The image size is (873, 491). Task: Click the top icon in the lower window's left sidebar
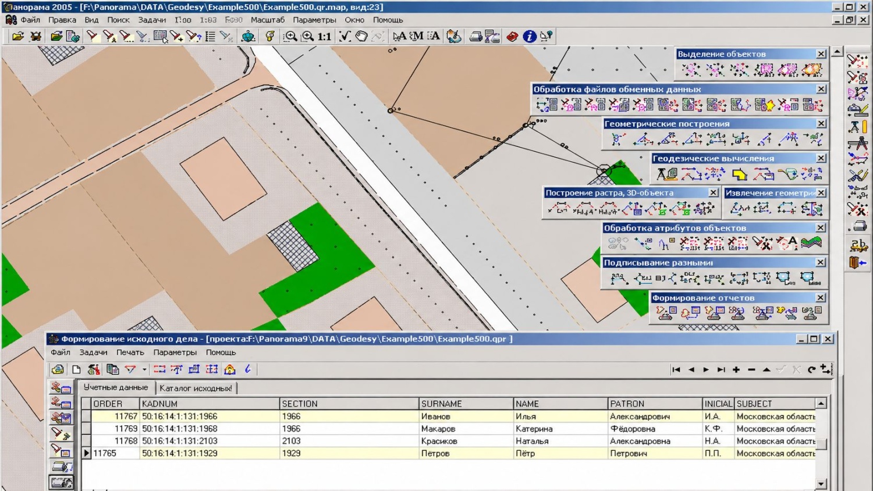[x=61, y=387]
